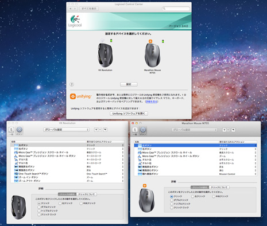Select the triple-click radio in VX Revolution
267x226 pixels.
click(39, 211)
